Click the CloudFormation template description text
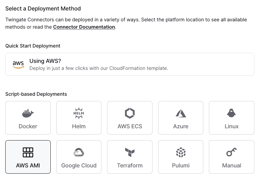This screenshot has width=261, height=180. [99, 68]
